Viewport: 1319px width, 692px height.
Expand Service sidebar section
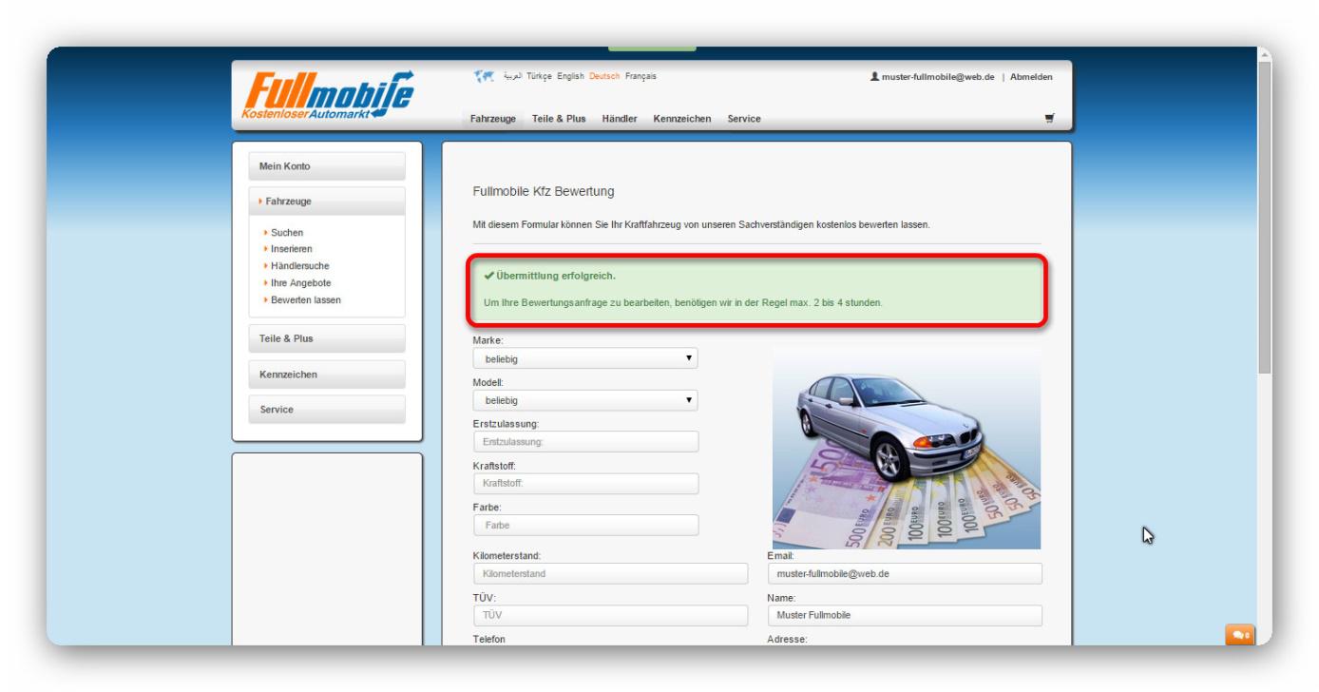click(x=327, y=410)
